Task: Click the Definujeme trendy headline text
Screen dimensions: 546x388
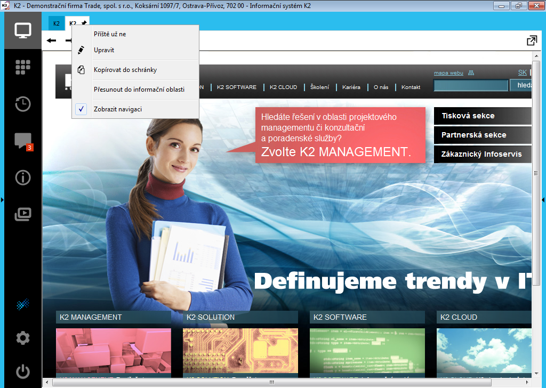Action: [393, 281]
